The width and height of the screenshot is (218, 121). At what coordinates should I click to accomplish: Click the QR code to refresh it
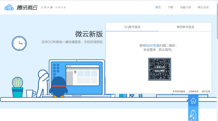point(160,69)
